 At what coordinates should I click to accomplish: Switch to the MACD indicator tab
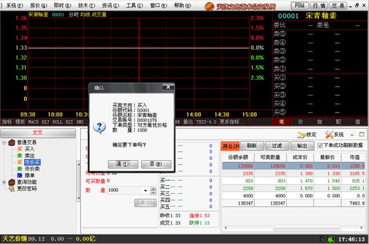tap(33, 122)
